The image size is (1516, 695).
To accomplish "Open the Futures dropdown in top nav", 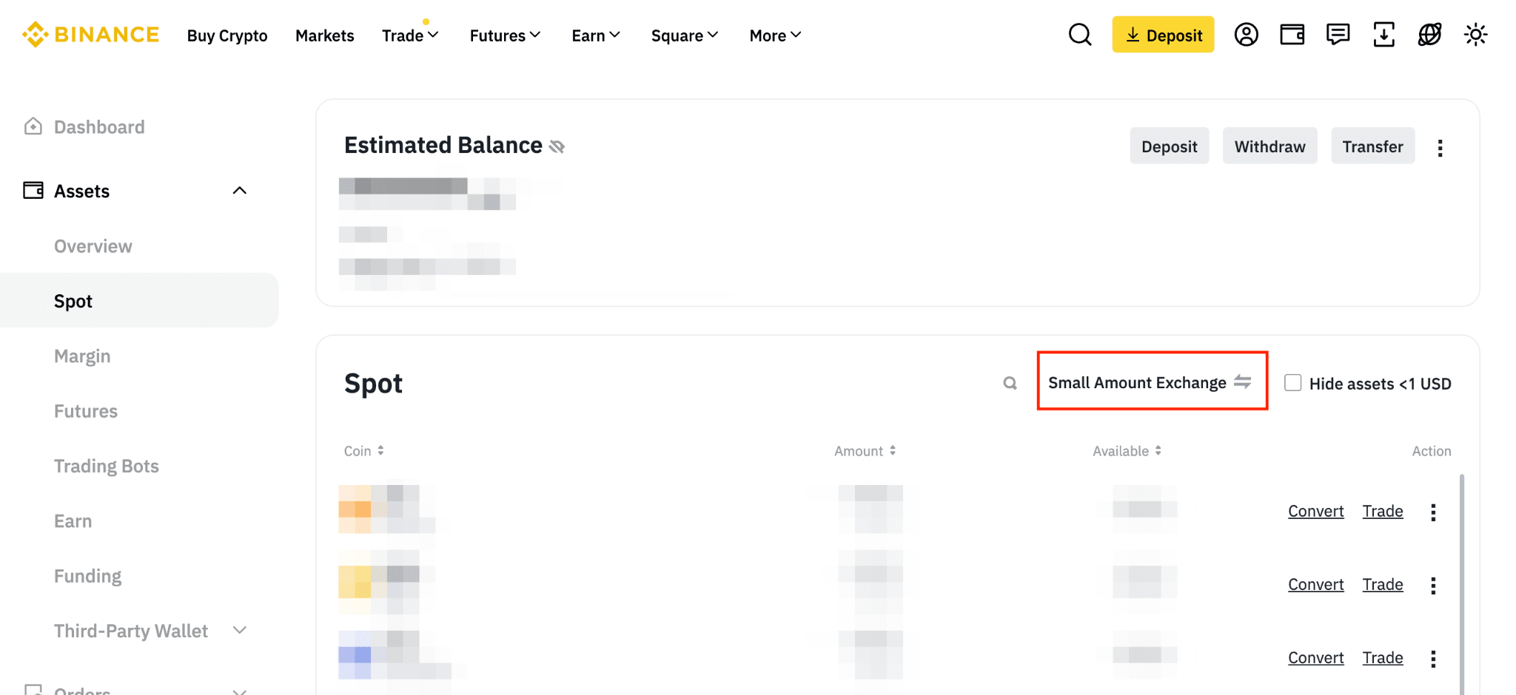I will click(x=505, y=35).
